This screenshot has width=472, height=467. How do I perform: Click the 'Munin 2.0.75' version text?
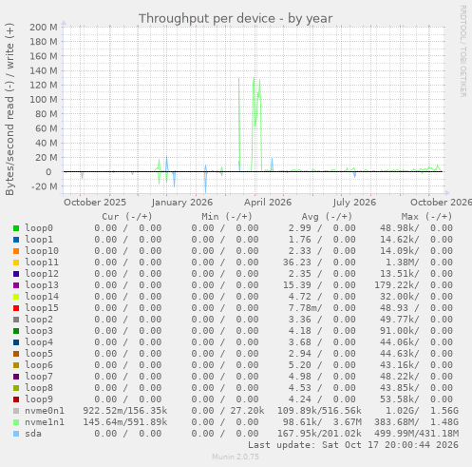tap(236, 457)
